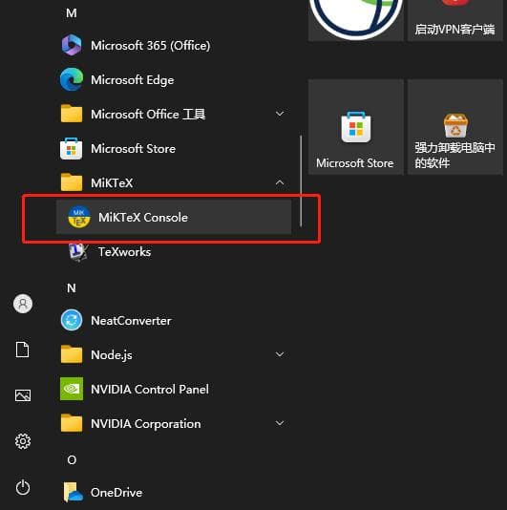Expand the Microsoft Office 工具 chevron
The width and height of the screenshot is (507, 510).
(x=280, y=114)
